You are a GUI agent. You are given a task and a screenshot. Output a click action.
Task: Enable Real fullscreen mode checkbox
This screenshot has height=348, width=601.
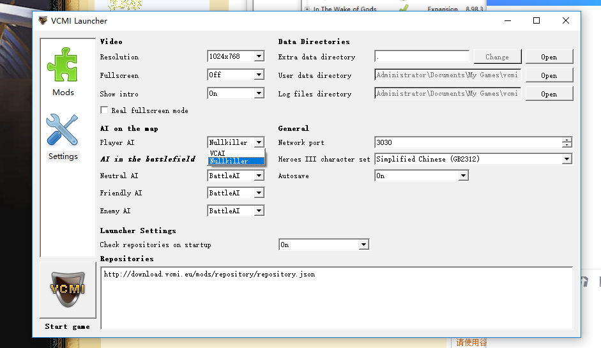point(104,110)
